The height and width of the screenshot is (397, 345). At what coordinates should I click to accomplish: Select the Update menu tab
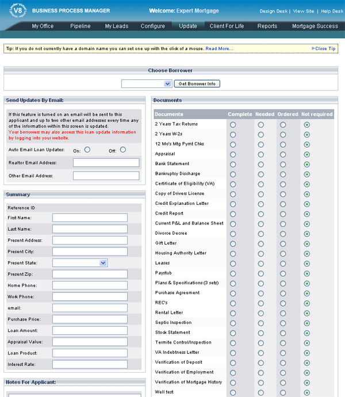coord(188,26)
